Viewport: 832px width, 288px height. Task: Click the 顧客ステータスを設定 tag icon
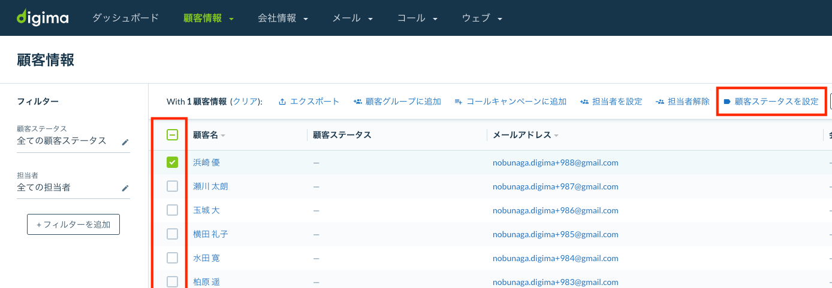(x=727, y=102)
